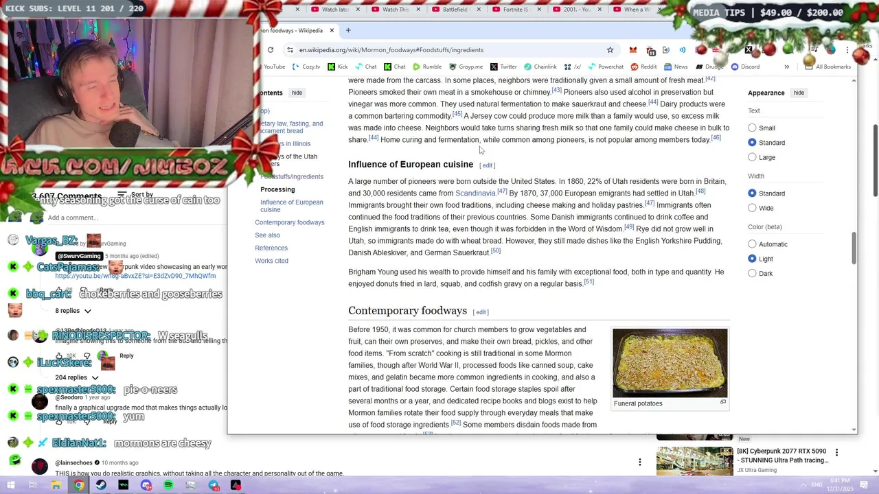879x494 pixels.
Task: Go to References in contents
Action: tap(271, 248)
